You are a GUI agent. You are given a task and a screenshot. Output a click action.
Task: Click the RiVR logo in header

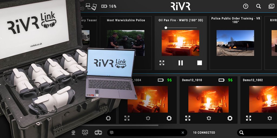(x=180, y=6)
